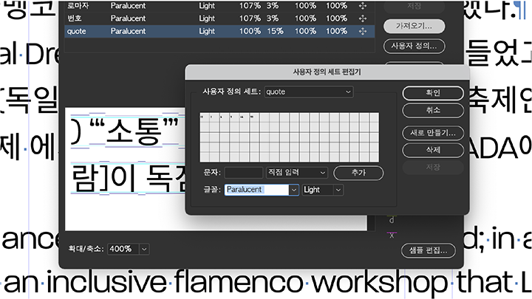Screen dimensions: 532x299
Task: Click the 글꼴 font name field showing Paralucent
Action: (x=257, y=190)
